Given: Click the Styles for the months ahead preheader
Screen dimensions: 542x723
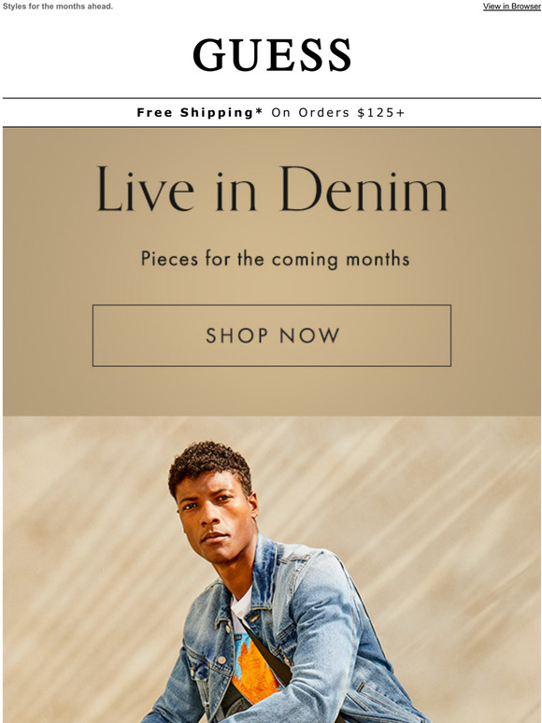Looking at the screenshot, I should (58, 7).
